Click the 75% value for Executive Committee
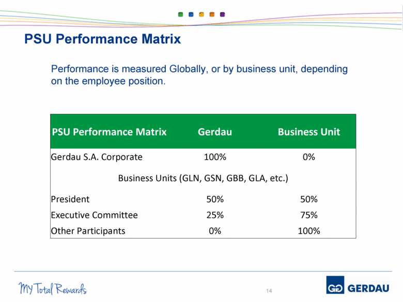Screen dimensions: 403x302 point(308,215)
